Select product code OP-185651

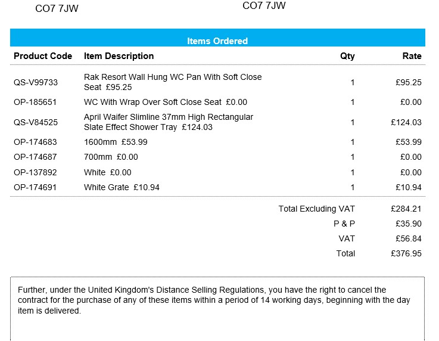pos(35,102)
